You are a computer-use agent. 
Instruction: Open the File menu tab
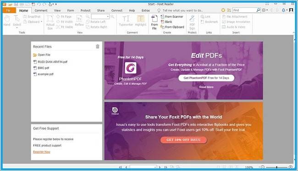(9, 11)
